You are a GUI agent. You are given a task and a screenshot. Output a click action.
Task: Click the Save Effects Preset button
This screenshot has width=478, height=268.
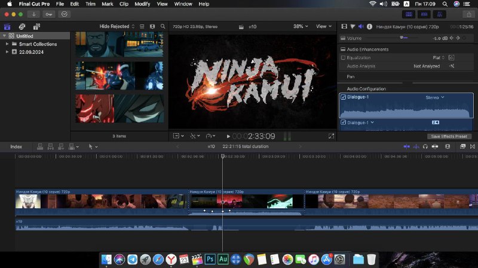(x=449, y=137)
